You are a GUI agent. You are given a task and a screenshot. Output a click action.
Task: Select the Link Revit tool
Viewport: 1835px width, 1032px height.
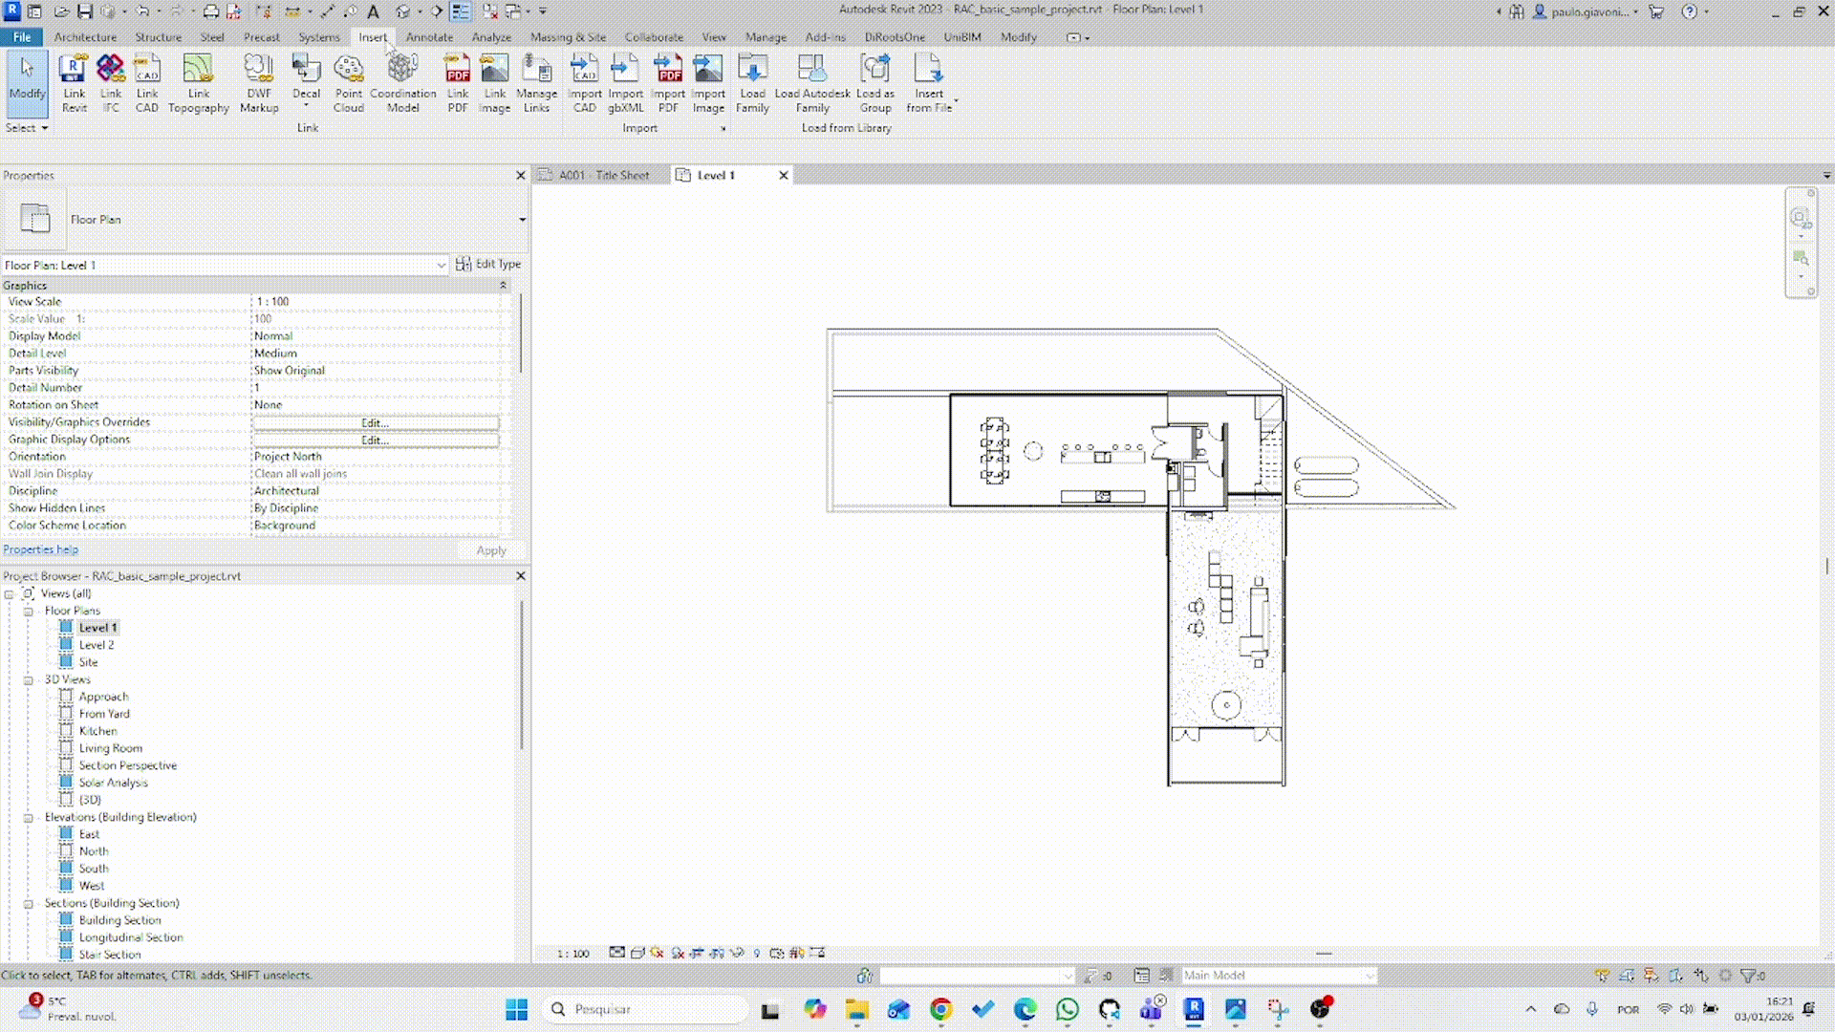click(74, 81)
